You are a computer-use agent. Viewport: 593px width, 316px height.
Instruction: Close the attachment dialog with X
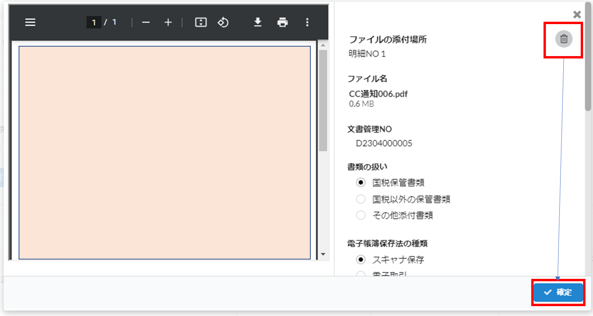pyautogui.click(x=577, y=15)
